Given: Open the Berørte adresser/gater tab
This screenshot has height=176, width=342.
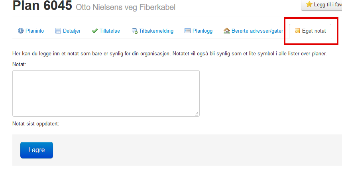Looking at the screenshot, I should (257, 31).
